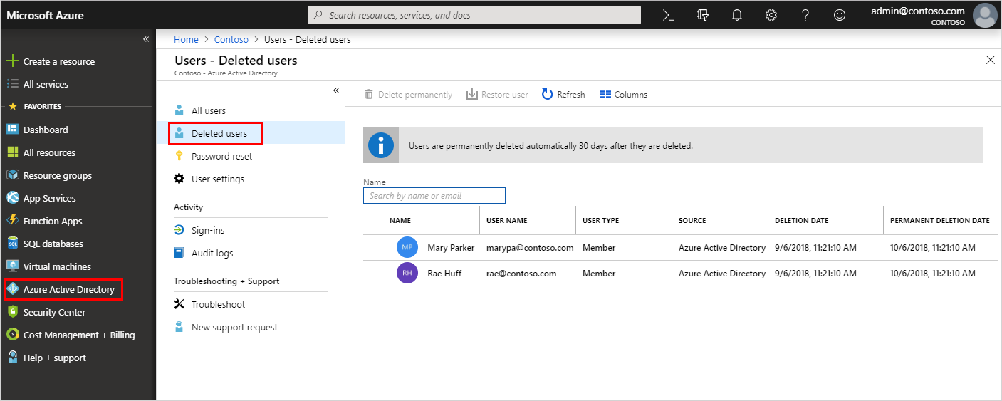Collapse the Users menu panel
The image size is (1002, 401).
pos(336,90)
